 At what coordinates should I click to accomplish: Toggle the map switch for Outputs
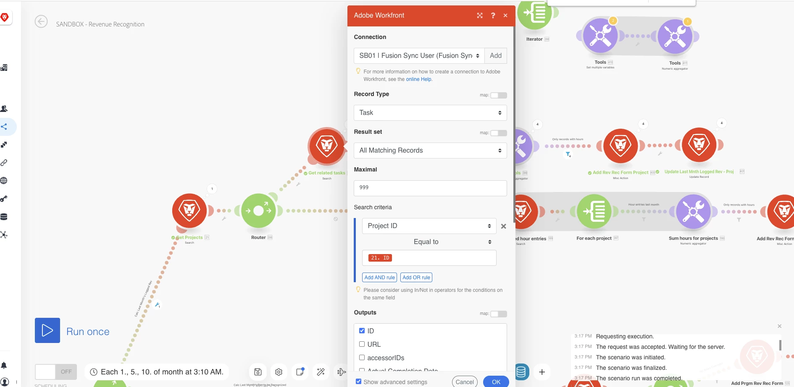coord(499,314)
